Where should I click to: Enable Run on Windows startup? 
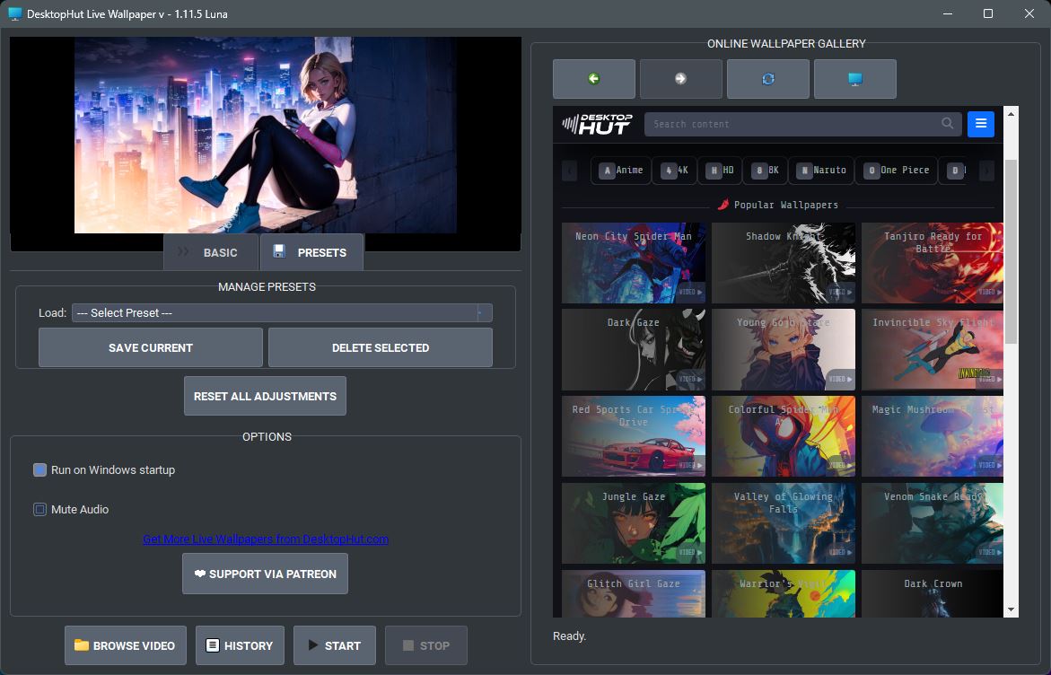point(39,469)
